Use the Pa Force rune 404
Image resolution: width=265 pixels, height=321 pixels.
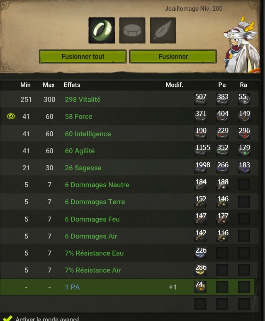222,116
